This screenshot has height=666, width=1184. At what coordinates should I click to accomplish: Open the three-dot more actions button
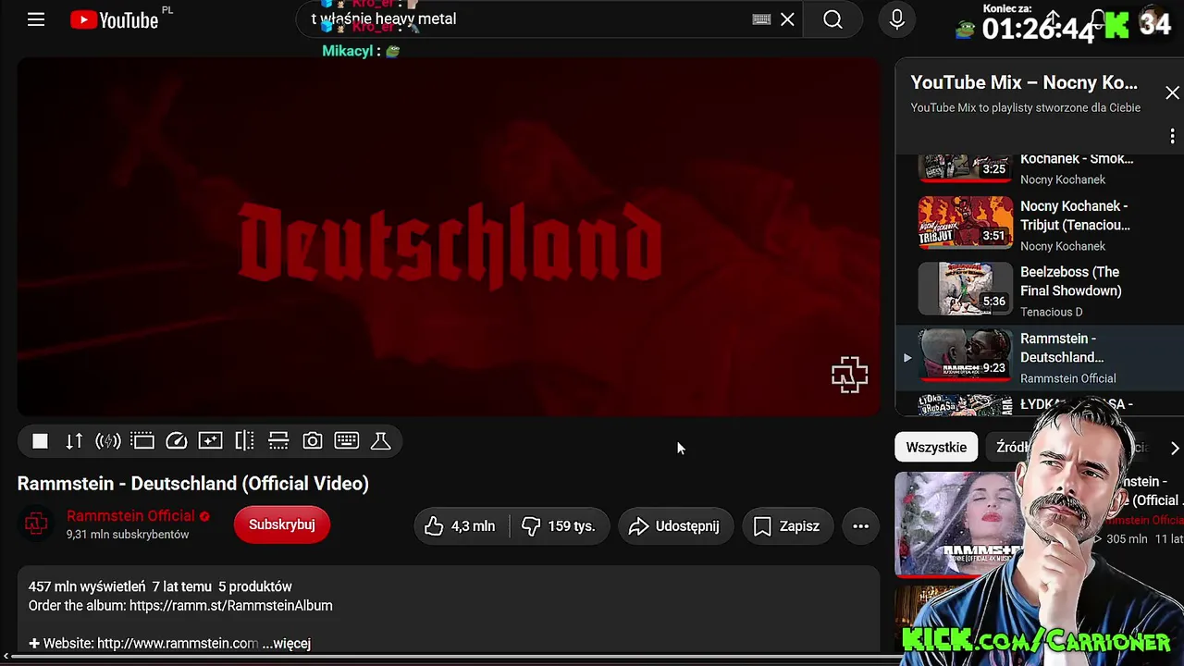coord(860,526)
